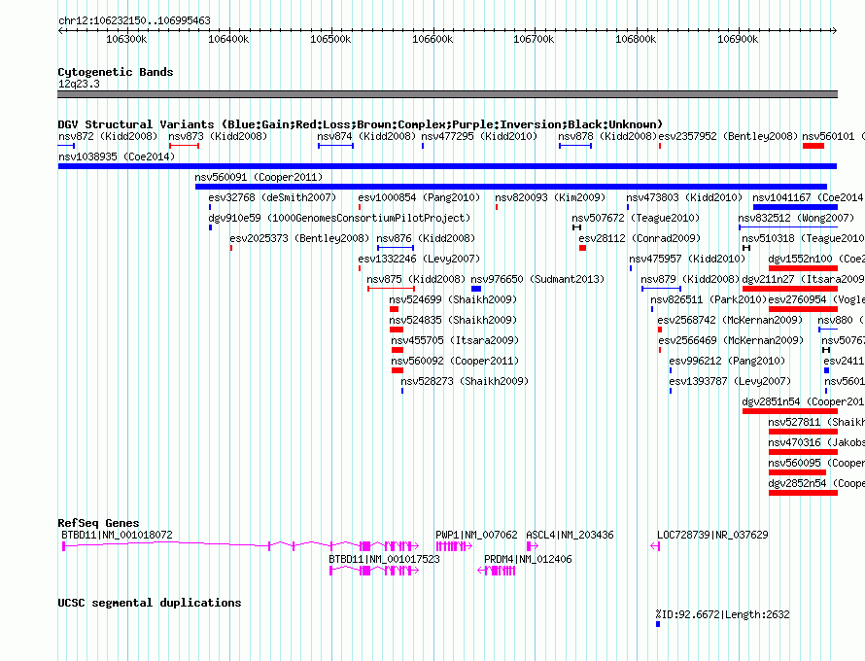The width and height of the screenshot is (865, 661).
Task: Select the nsv876 (Kidd2008) label
Action: coord(426,238)
